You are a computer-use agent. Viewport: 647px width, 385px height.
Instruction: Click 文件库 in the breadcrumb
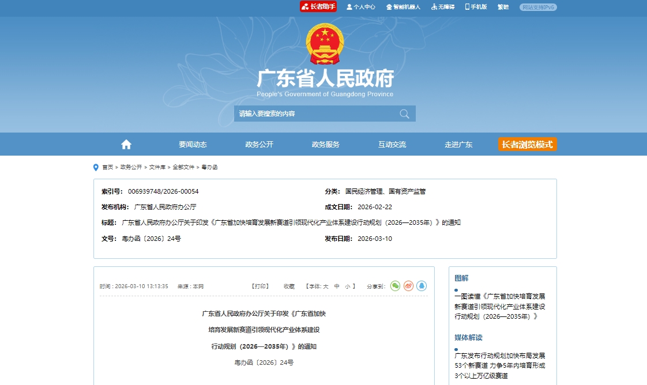click(157, 167)
